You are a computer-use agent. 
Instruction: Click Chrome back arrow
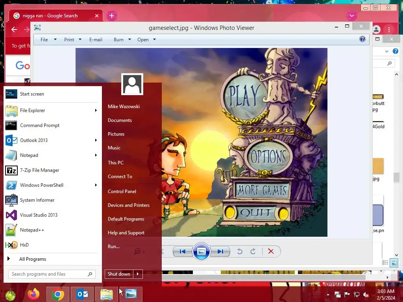click(x=14, y=29)
